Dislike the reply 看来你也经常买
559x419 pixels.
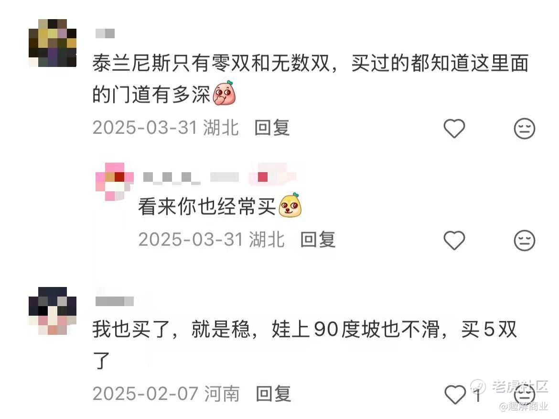(x=525, y=240)
